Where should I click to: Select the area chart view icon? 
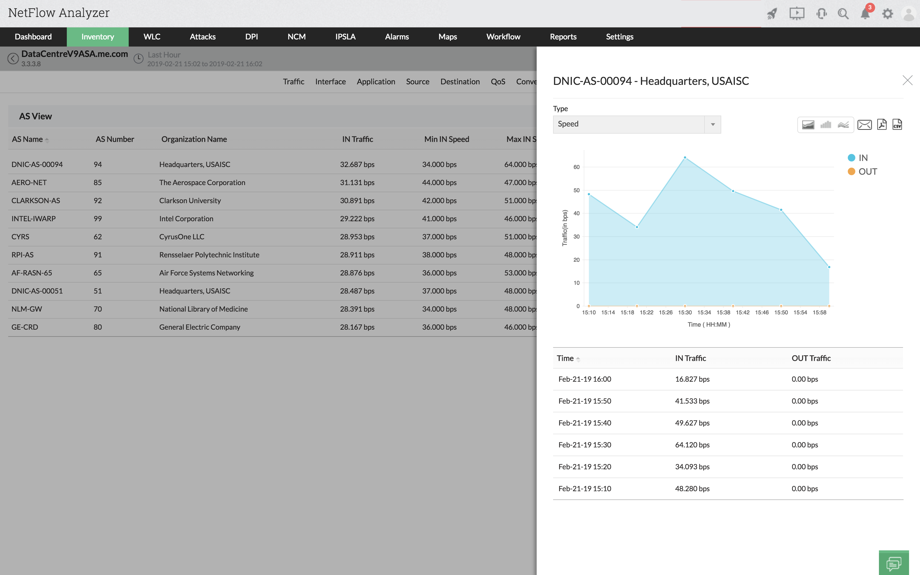pyautogui.click(x=808, y=125)
